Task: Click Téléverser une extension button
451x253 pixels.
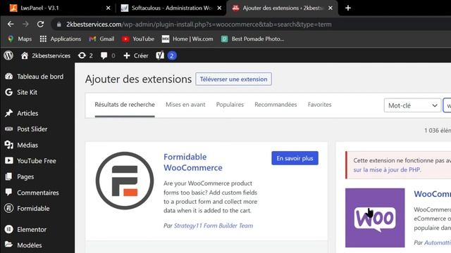Action: [233, 79]
